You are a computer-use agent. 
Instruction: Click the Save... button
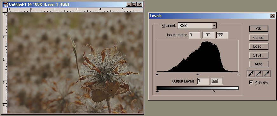[x=259, y=55]
